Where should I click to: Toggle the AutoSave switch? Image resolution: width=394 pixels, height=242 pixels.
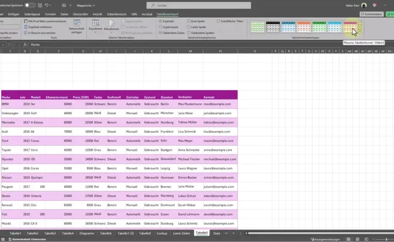[x=30, y=5]
